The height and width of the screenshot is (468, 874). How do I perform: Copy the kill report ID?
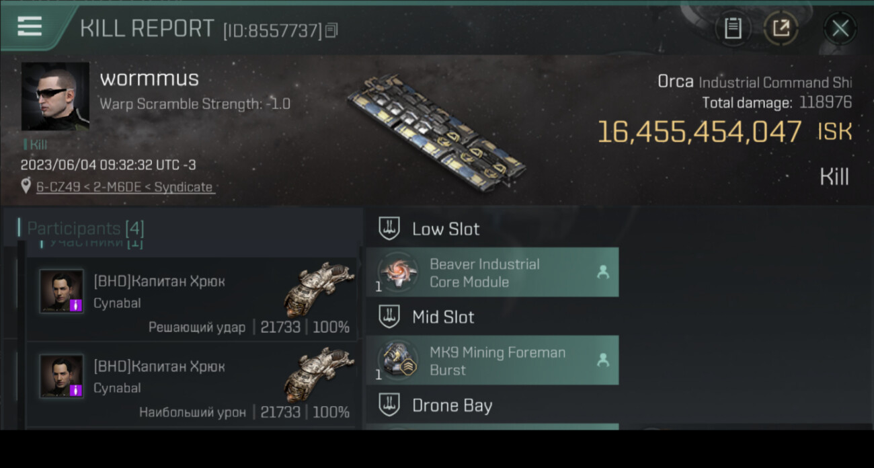pyautogui.click(x=331, y=30)
